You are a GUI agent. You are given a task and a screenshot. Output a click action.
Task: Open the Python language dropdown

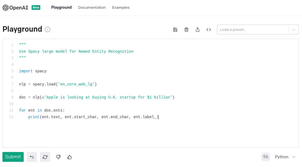285,157
